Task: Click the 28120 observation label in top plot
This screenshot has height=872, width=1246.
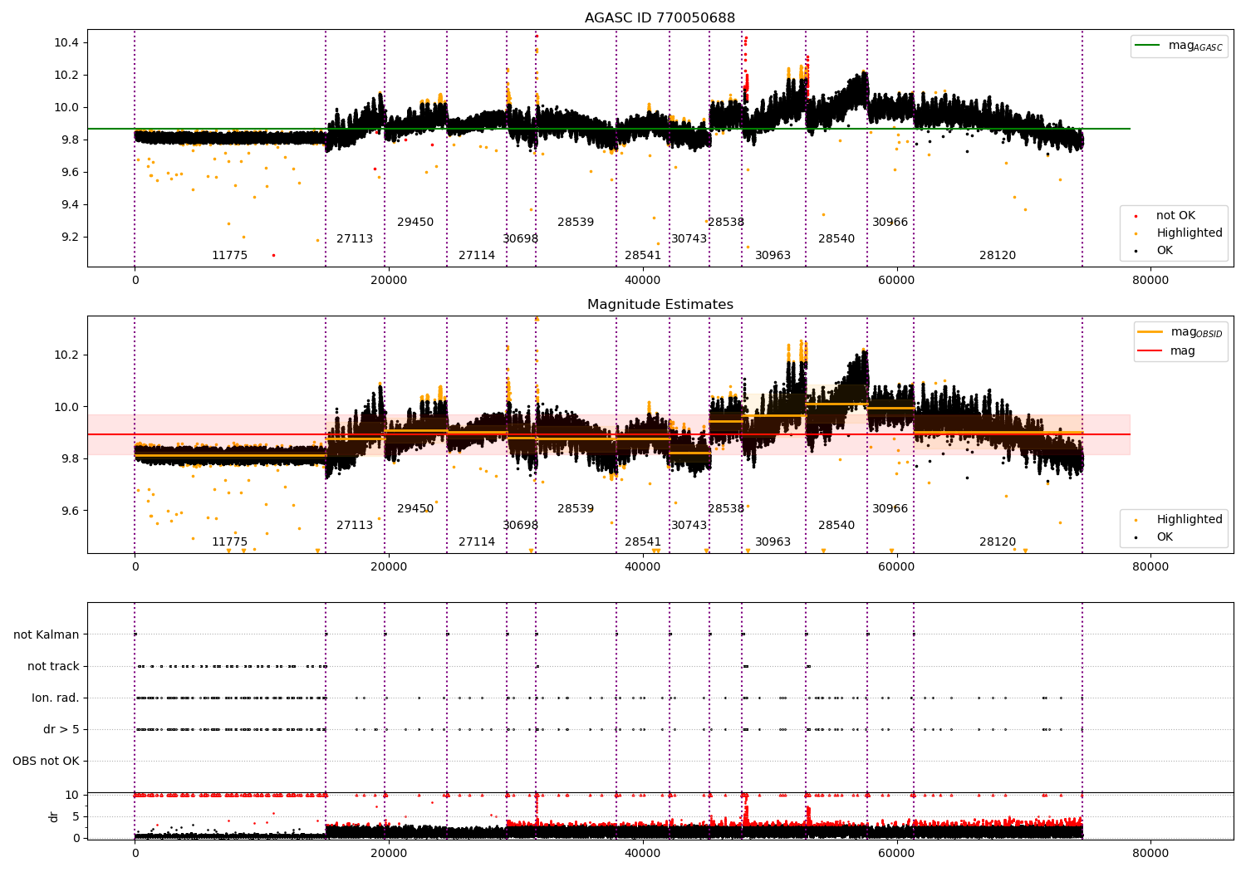Action: pyautogui.click(x=997, y=256)
